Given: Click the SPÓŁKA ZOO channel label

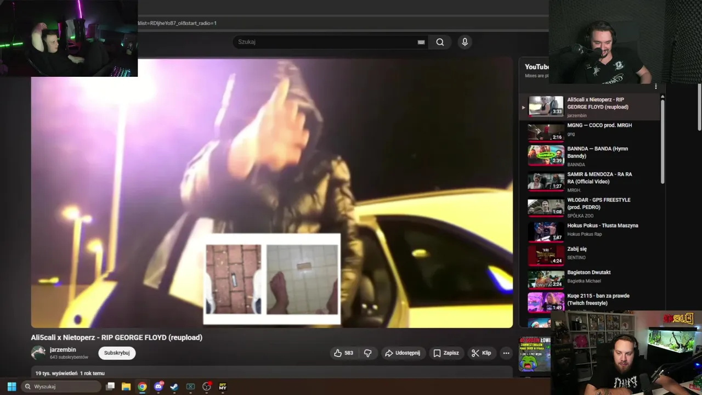Looking at the screenshot, I should [580, 216].
